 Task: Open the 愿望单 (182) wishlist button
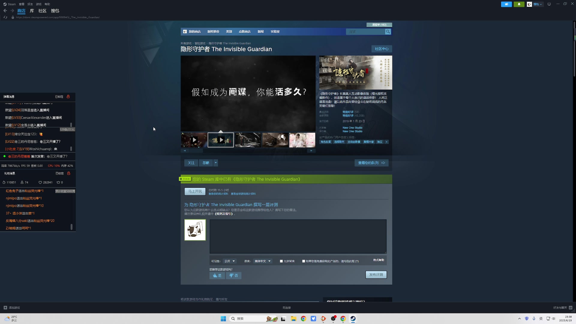coord(379,25)
